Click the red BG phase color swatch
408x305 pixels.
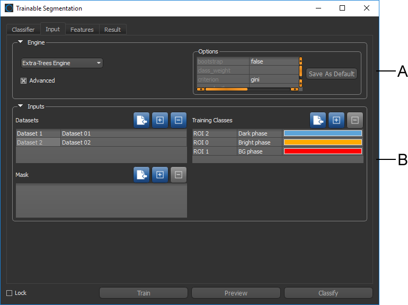(323, 151)
